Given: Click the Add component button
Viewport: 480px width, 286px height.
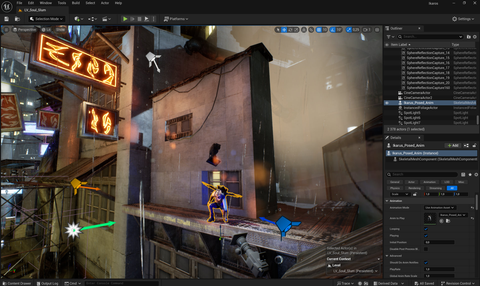Looking at the screenshot, I should [453, 145].
